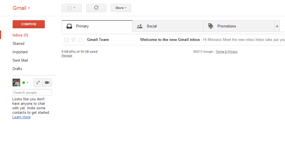Tick the Gmail Team message checkbox
This screenshot has width=285, height=146.
67,40
